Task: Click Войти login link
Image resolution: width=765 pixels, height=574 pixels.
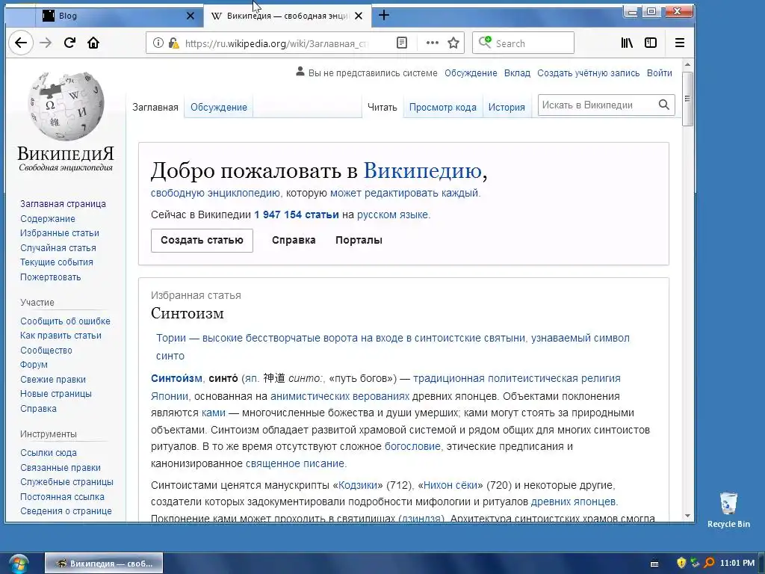Action: click(x=659, y=73)
